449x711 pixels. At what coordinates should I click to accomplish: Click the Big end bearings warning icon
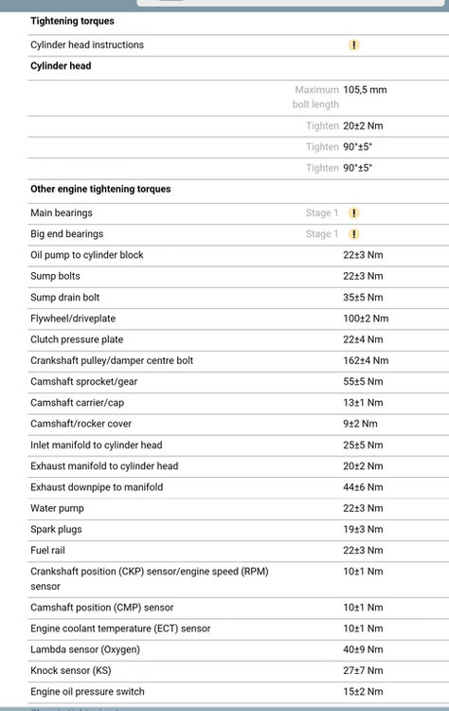click(353, 234)
